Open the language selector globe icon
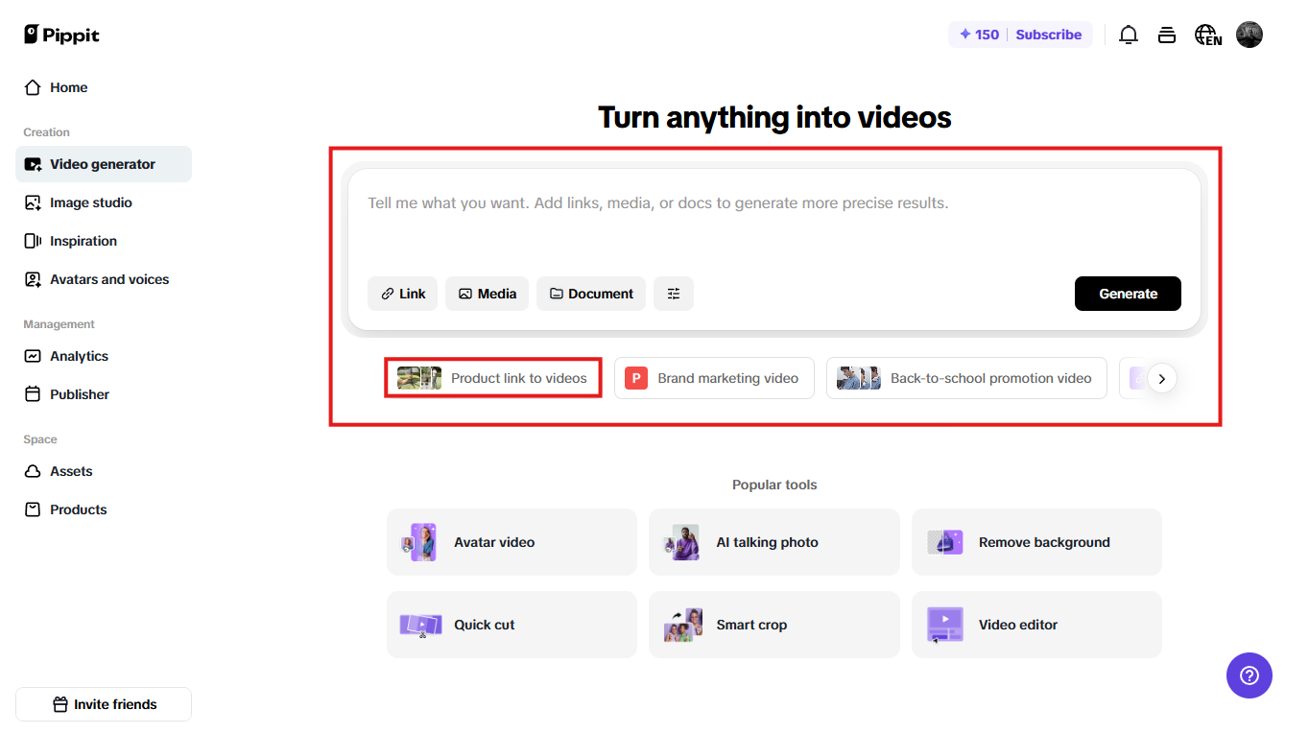 point(1207,34)
